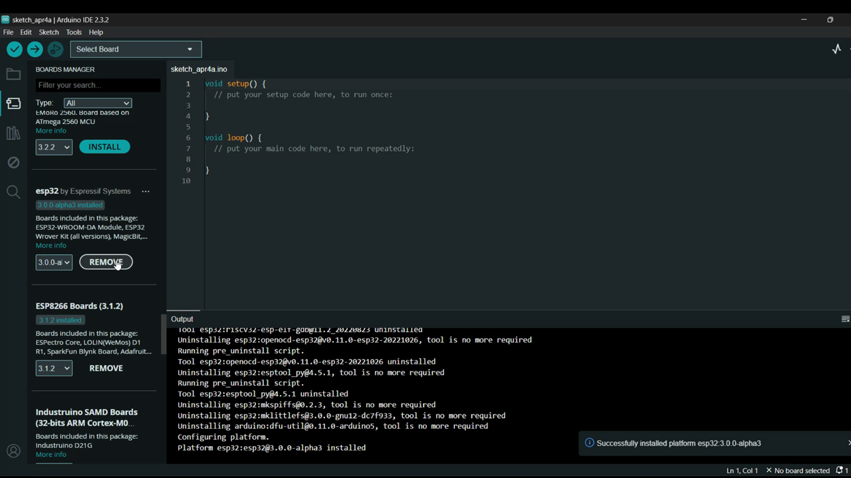Click the Configuring platform. output line
Viewport: 851px width, 478px height.
pos(223,437)
